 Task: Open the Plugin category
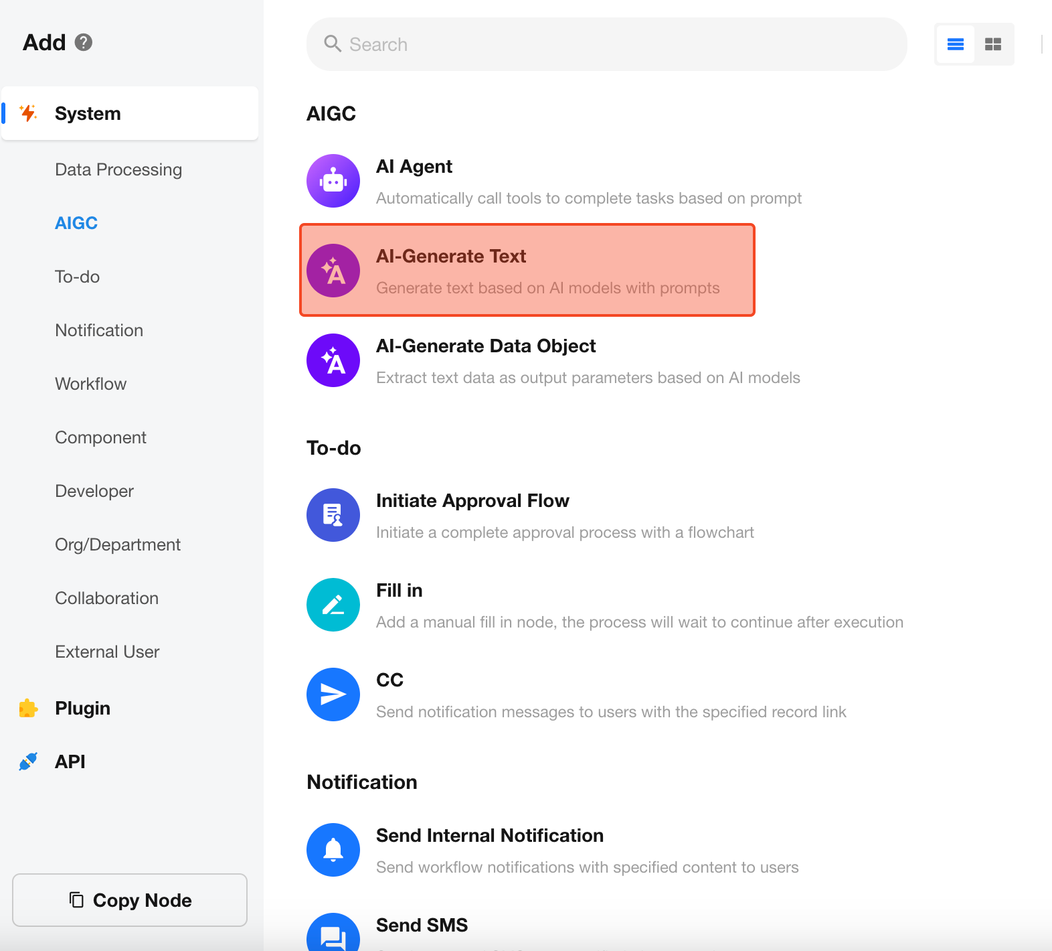pyautogui.click(x=82, y=708)
